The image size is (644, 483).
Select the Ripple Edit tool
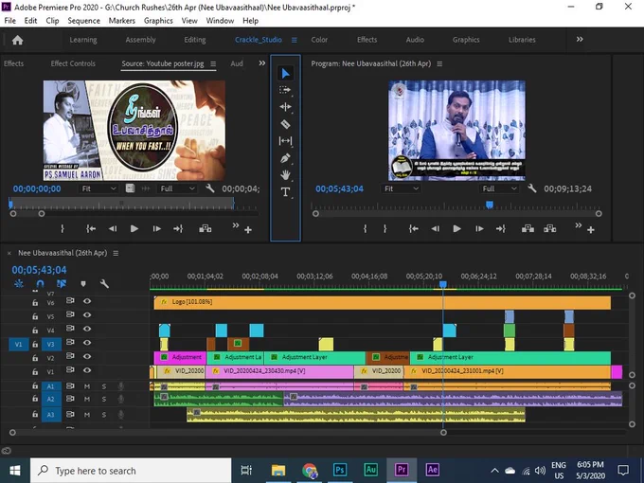point(285,107)
